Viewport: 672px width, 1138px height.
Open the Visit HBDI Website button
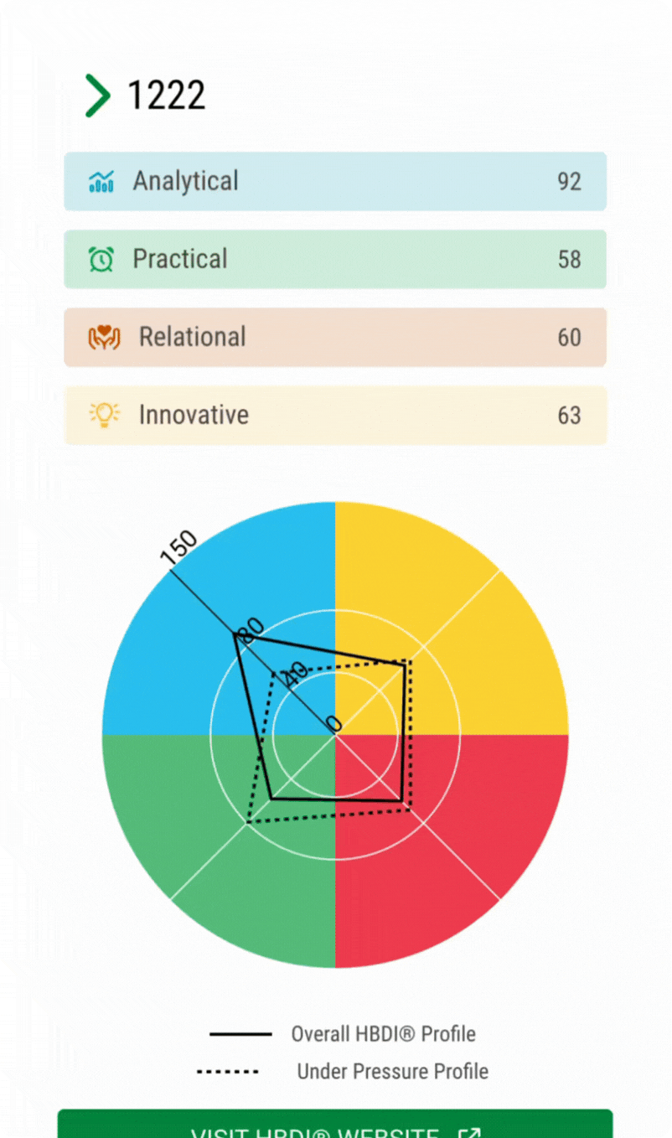(x=335, y=1127)
